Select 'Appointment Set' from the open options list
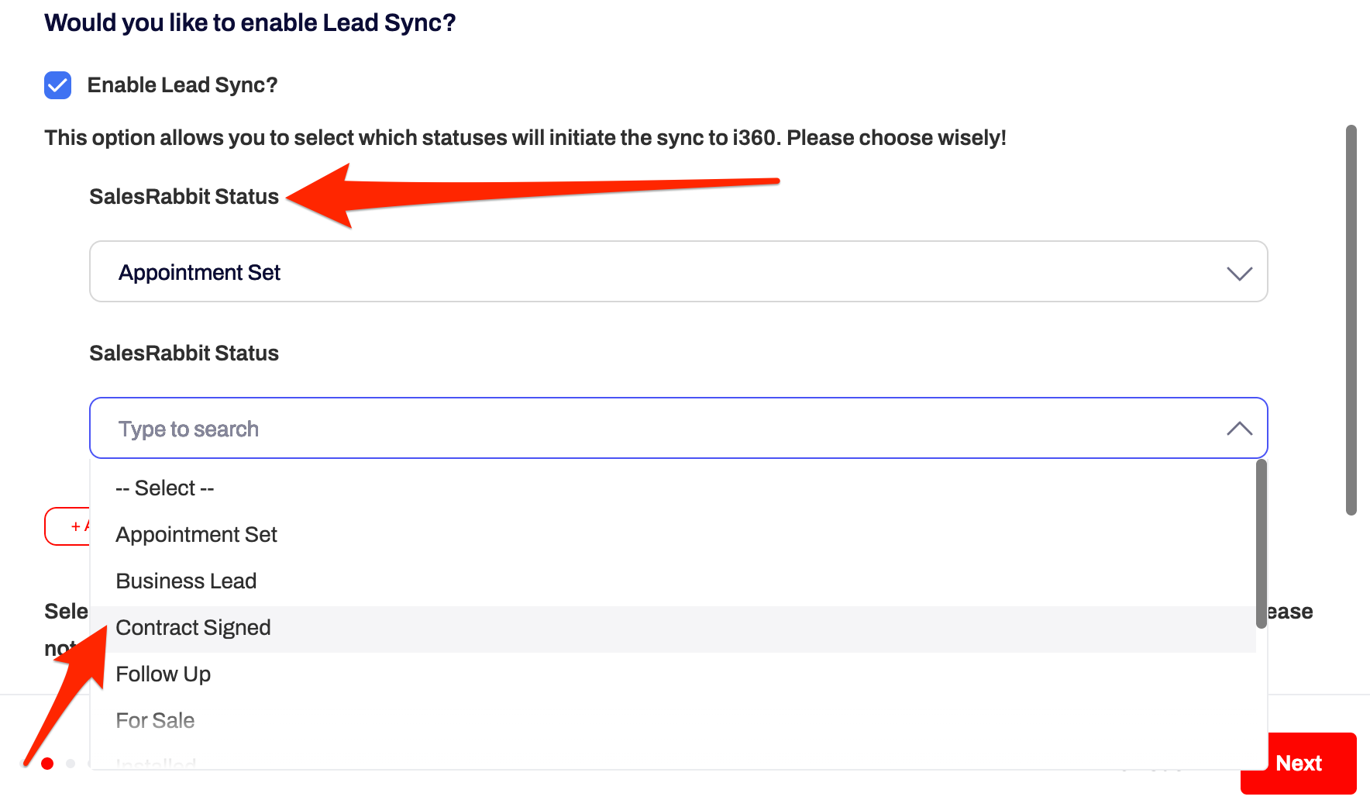This screenshot has height=800, width=1370. point(197,535)
